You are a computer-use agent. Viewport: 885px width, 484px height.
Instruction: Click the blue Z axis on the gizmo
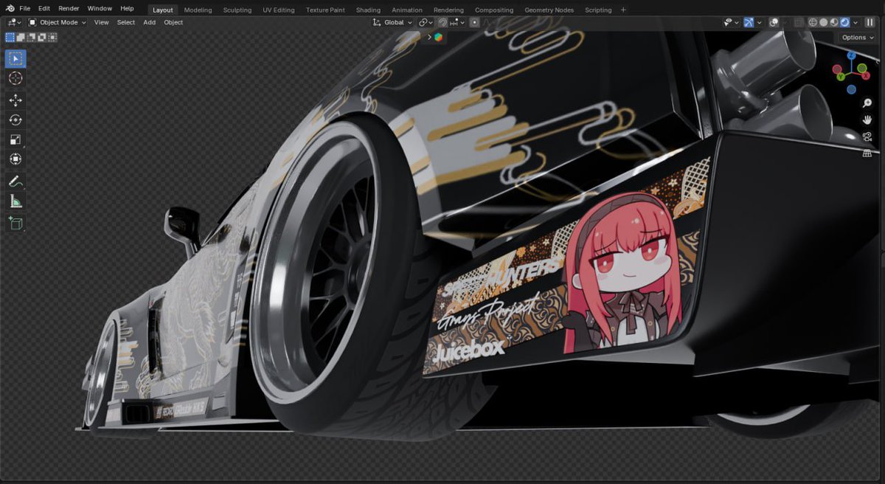pyautogui.click(x=851, y=55)
